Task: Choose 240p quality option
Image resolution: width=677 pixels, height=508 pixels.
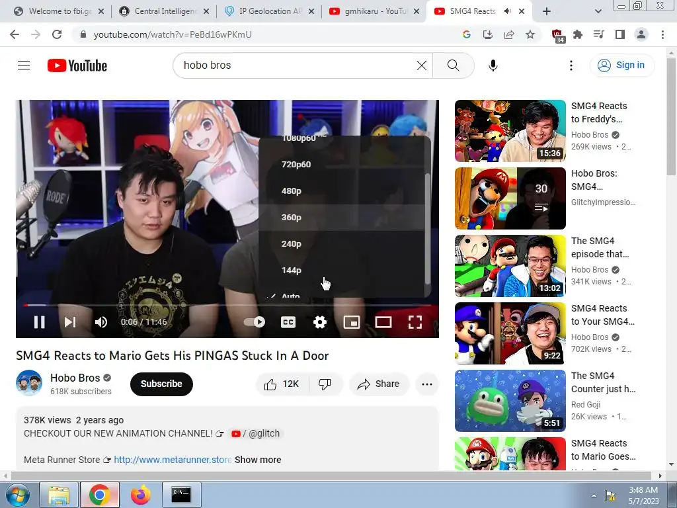Action: 342,243
